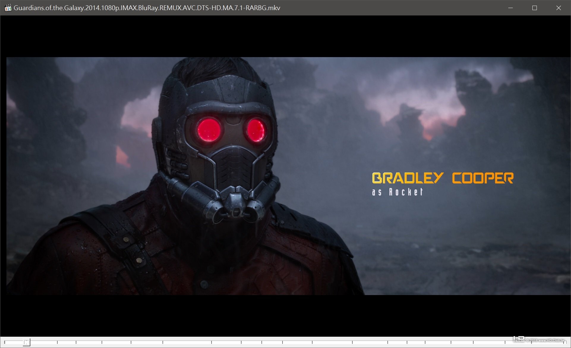
Task: Click the HD Club watermark logo
Action: (x=519, y=339)
